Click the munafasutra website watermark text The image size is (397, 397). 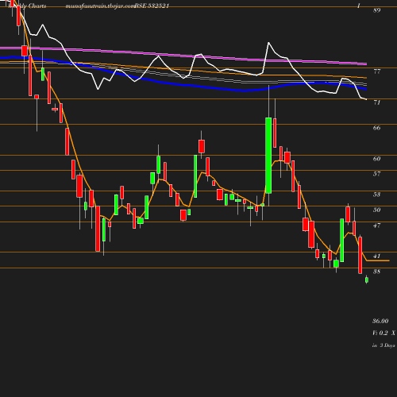101,6
